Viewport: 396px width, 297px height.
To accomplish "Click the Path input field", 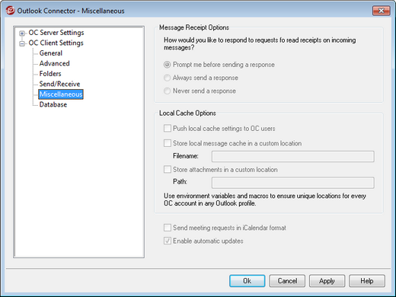I will (x=293, y=183).
